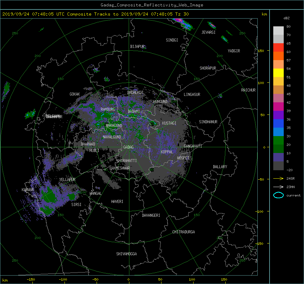304x284 pixels.
Task: Click the SIRSI city label
Action: coord(76,205)
